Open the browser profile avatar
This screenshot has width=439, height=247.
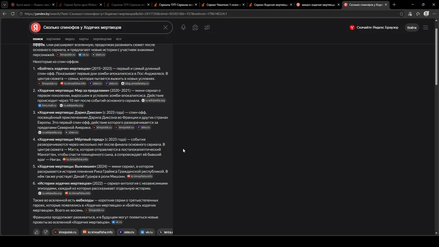click(426, 14)
